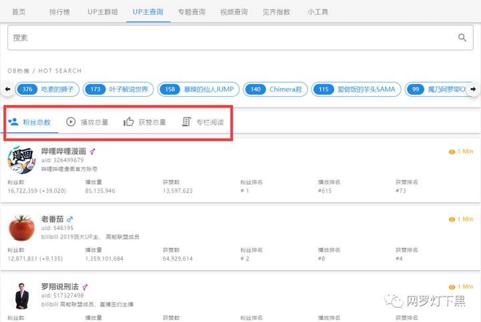This screenshot has width=481, height=322.
Task: Sort by 获赞总量 tab label
Action: (x=152, y=122)
